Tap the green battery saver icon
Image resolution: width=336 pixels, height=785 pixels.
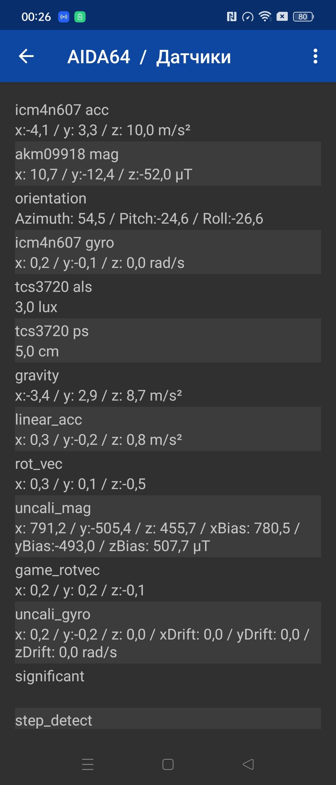point(80,17)
